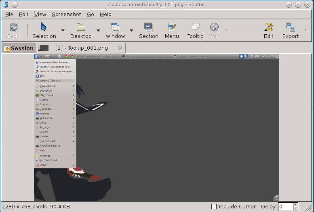This screenshot has width=314, height=212.
Task: Click into the Delay input field
Action: (286, 207)
